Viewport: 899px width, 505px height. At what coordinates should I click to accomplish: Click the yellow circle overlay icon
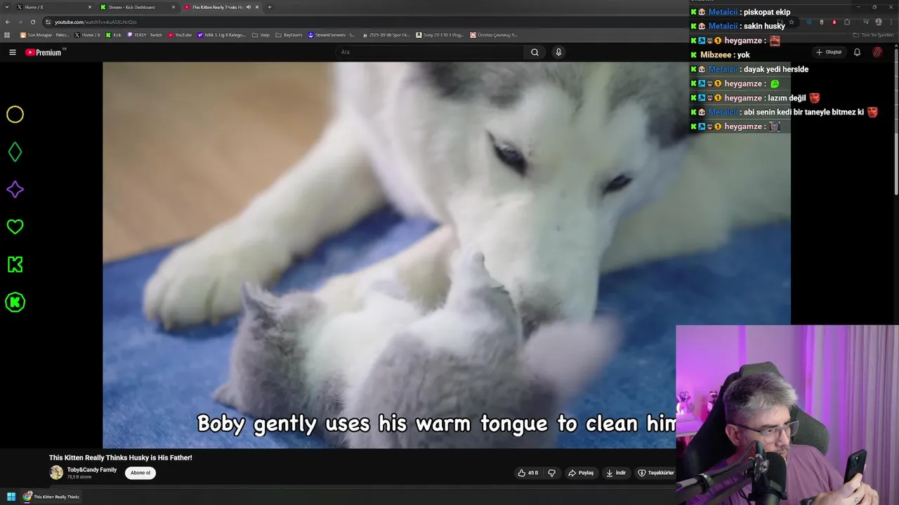15,114
